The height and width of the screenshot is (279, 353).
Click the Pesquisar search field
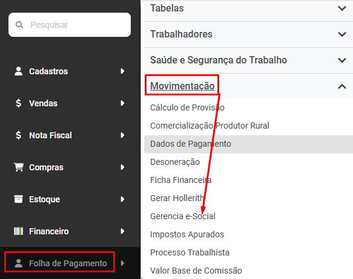(x=70, y=25)
